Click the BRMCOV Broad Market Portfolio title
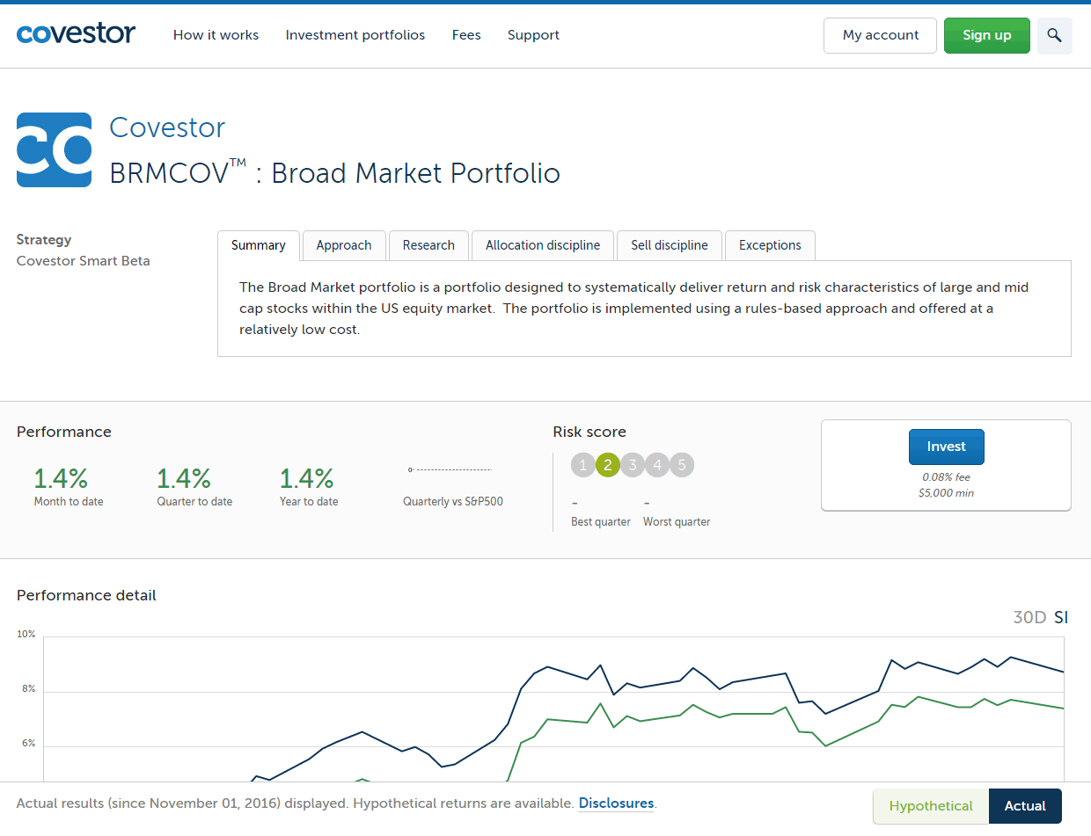 334,172
